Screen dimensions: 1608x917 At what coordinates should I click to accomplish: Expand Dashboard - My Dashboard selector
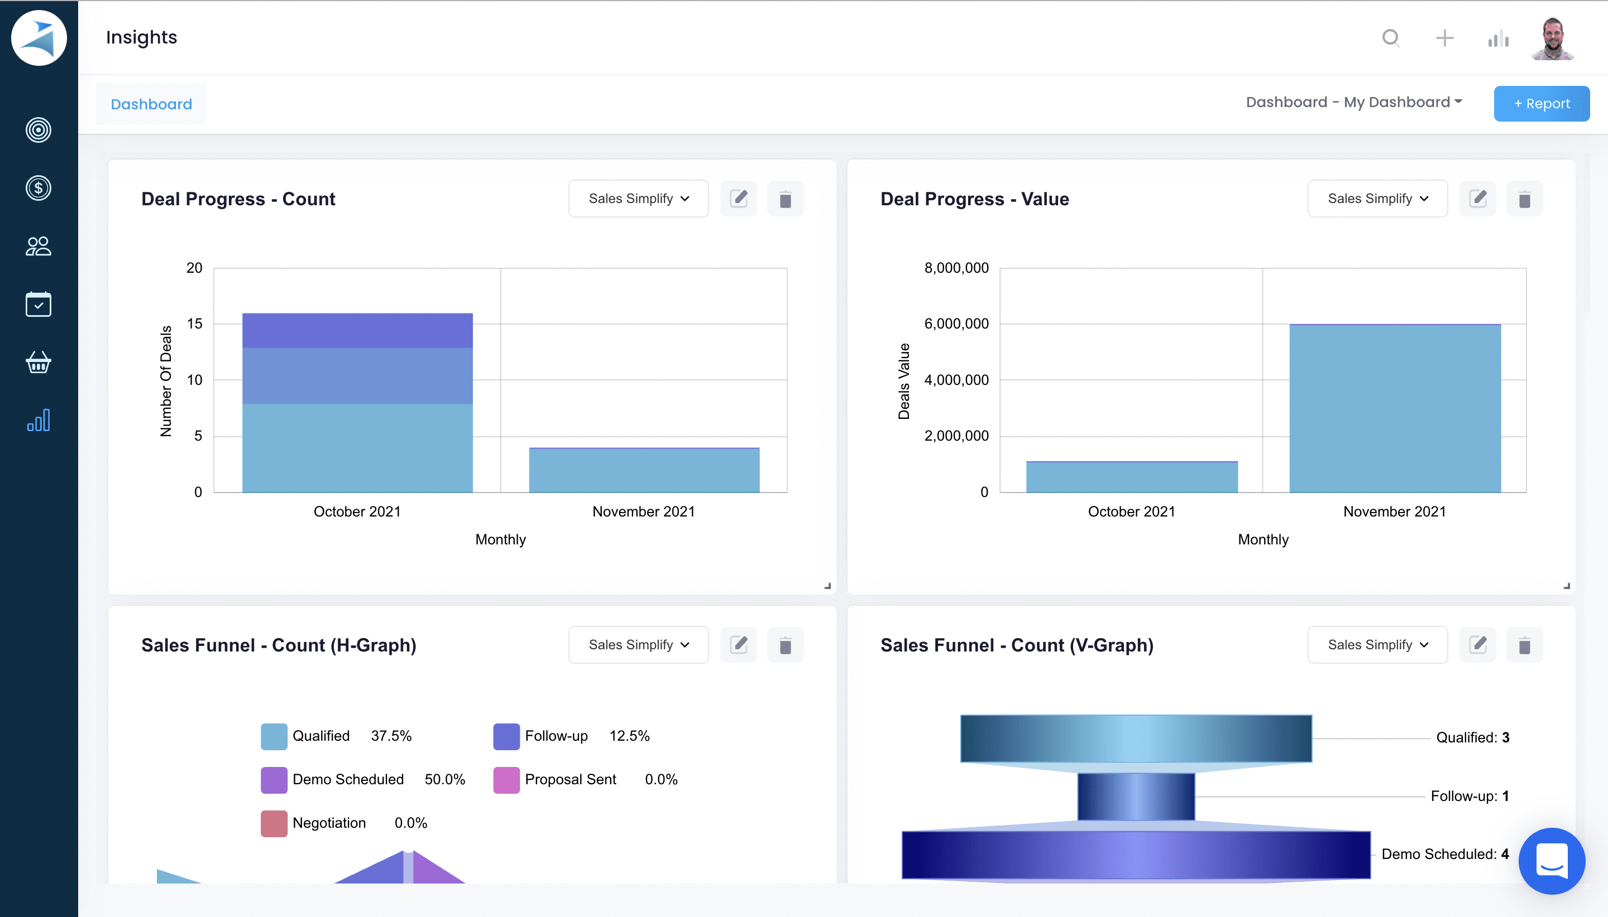pyautogui.click(x=1353, y=102)
